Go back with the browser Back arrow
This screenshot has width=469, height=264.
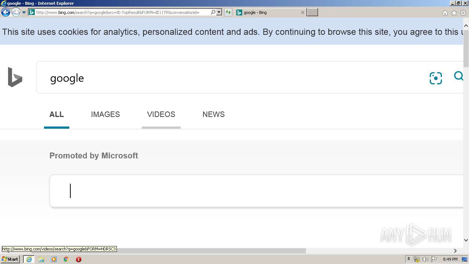coord(5,12)
